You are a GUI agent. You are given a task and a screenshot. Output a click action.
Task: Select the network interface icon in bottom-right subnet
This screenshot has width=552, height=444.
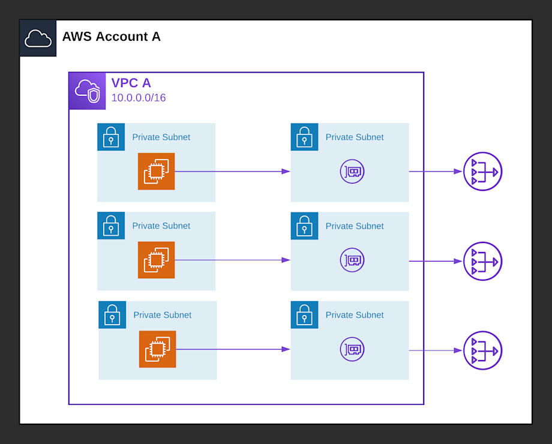click(x=352, y=349)
